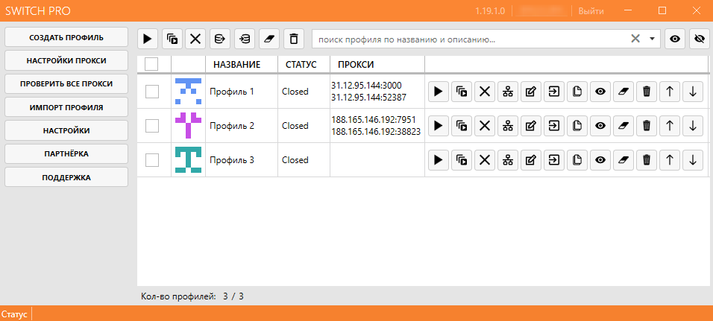The height and width of the screenshot is (321, 713).
Task: Close Профиль 3 with its X icon
Action: pyautogui.click(x=485, y=160)
